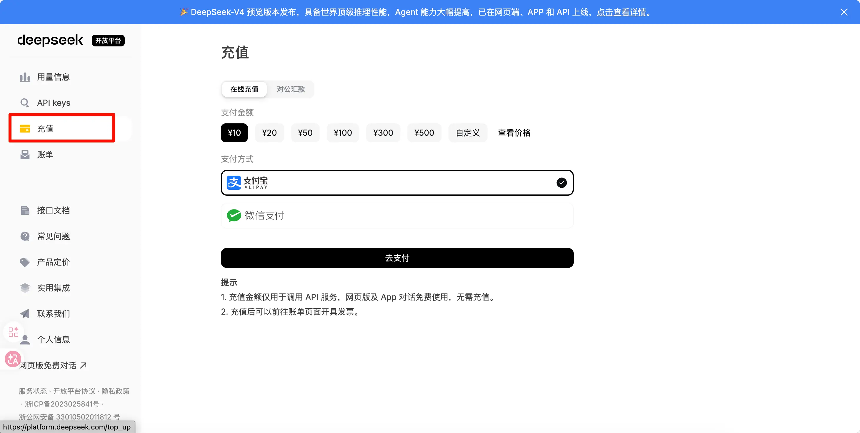
Task: Click the FAQ question mark icon
Action: [x=25, y=236]
